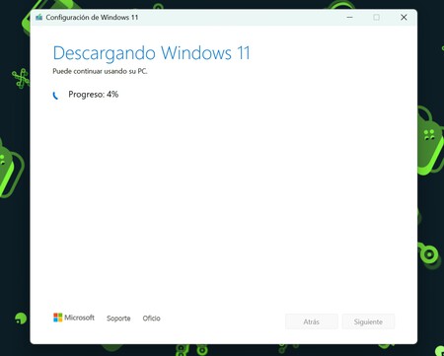Viewport: 444px width, 356px height.
Task: Click the Windows 11 setup icon in title bar
Action: (x=39, y=17)
